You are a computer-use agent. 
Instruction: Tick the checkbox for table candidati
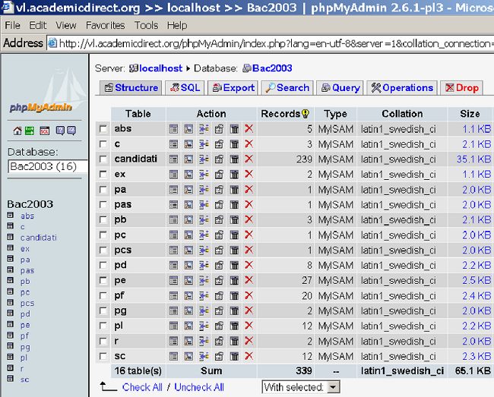coord(103,159)
